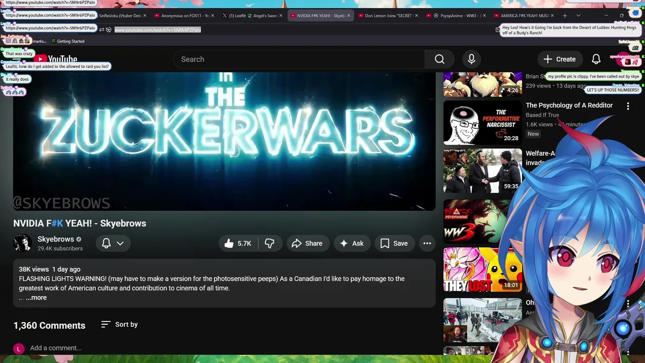Click the highlighted youtube.com URL address bar
Viewport: 645px width, 363px height.
click(x=158, y=30)
